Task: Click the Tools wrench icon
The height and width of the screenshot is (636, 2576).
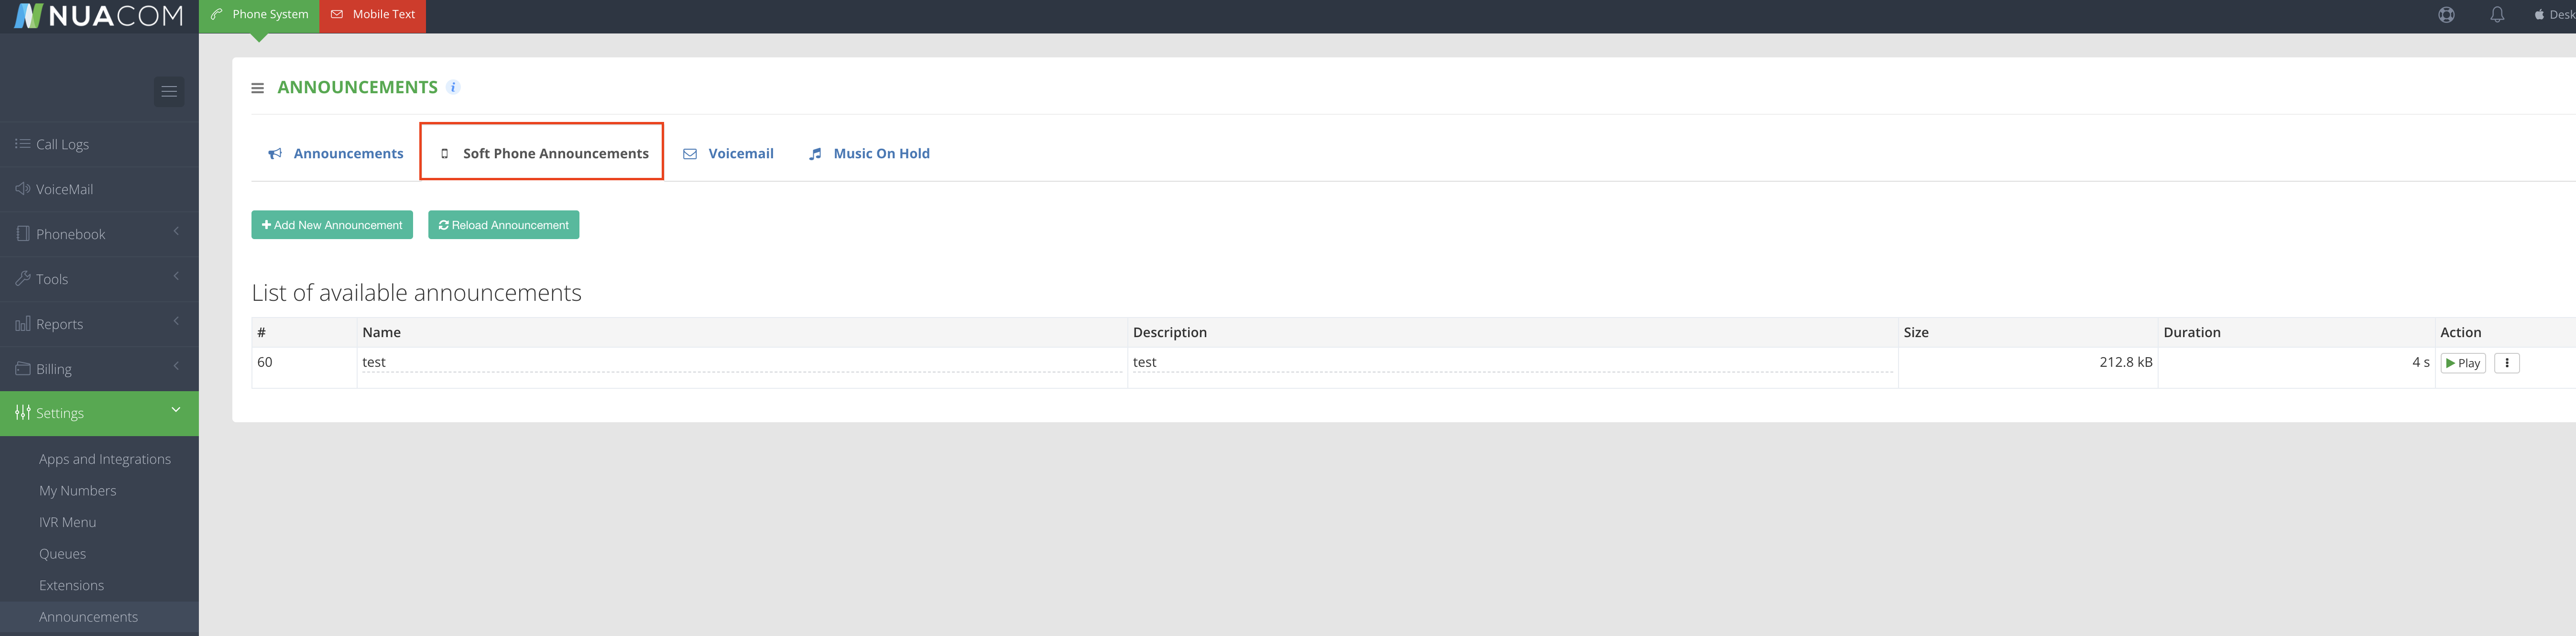Action: [22, 278]
